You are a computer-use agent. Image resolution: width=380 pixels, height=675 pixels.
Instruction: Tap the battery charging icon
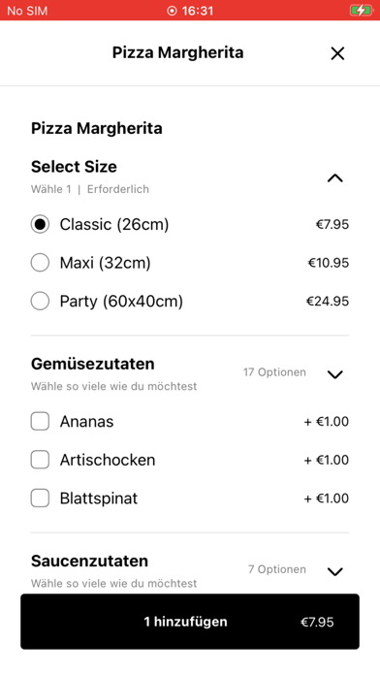(x=361, y=11)
